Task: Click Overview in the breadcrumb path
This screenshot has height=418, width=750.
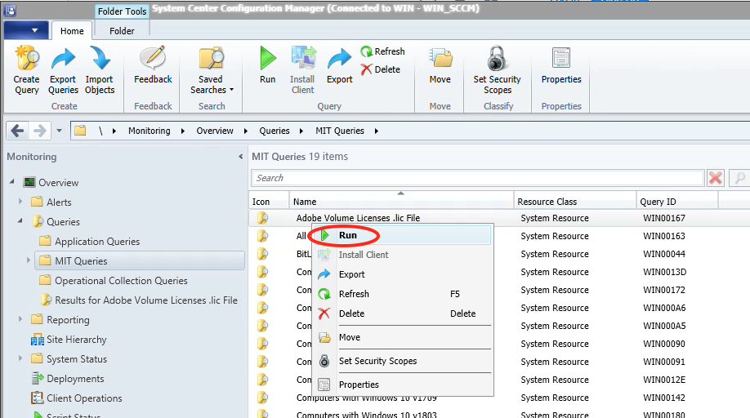Action: point(215,131)
